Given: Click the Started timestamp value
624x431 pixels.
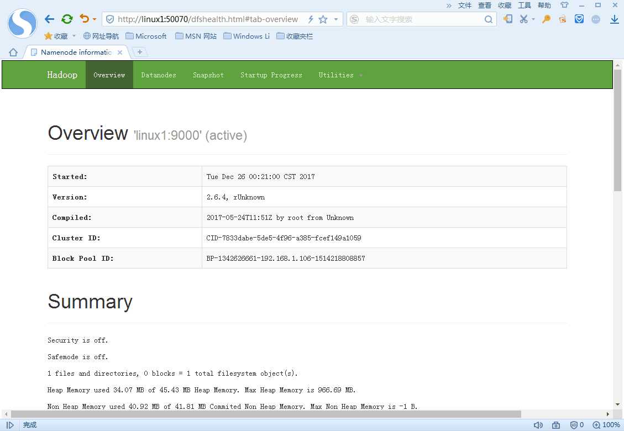Looking at the screenshot, I should [260, 177].
